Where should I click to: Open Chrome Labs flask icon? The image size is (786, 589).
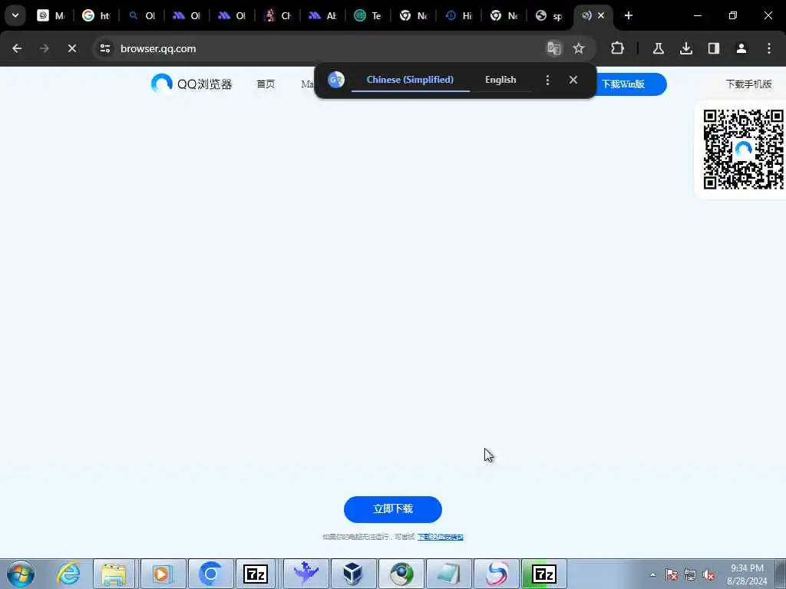(x=659, y=48)
